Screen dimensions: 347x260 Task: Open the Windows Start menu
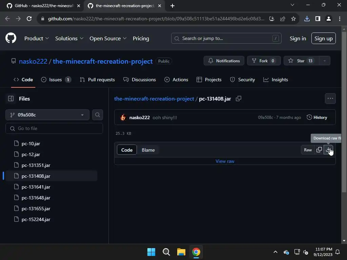[151, 252]
